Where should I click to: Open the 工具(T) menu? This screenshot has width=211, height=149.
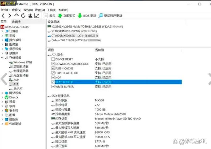[52, 10]
